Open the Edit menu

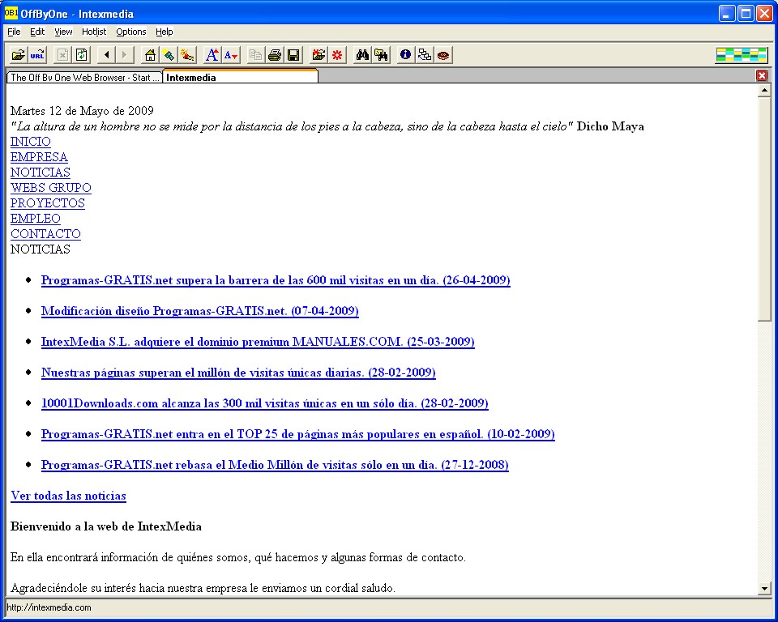(37, 32)
